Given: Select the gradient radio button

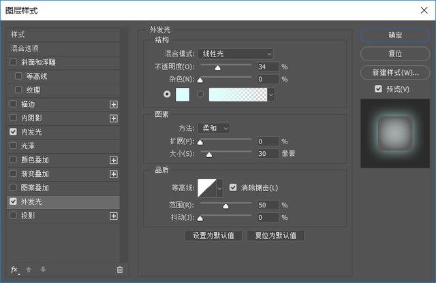Looking at the screenshot, I should coord(200,95).
